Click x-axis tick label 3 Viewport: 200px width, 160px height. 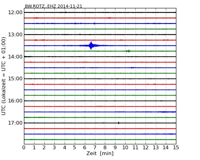pyautogui.click(x=54, y=148)
